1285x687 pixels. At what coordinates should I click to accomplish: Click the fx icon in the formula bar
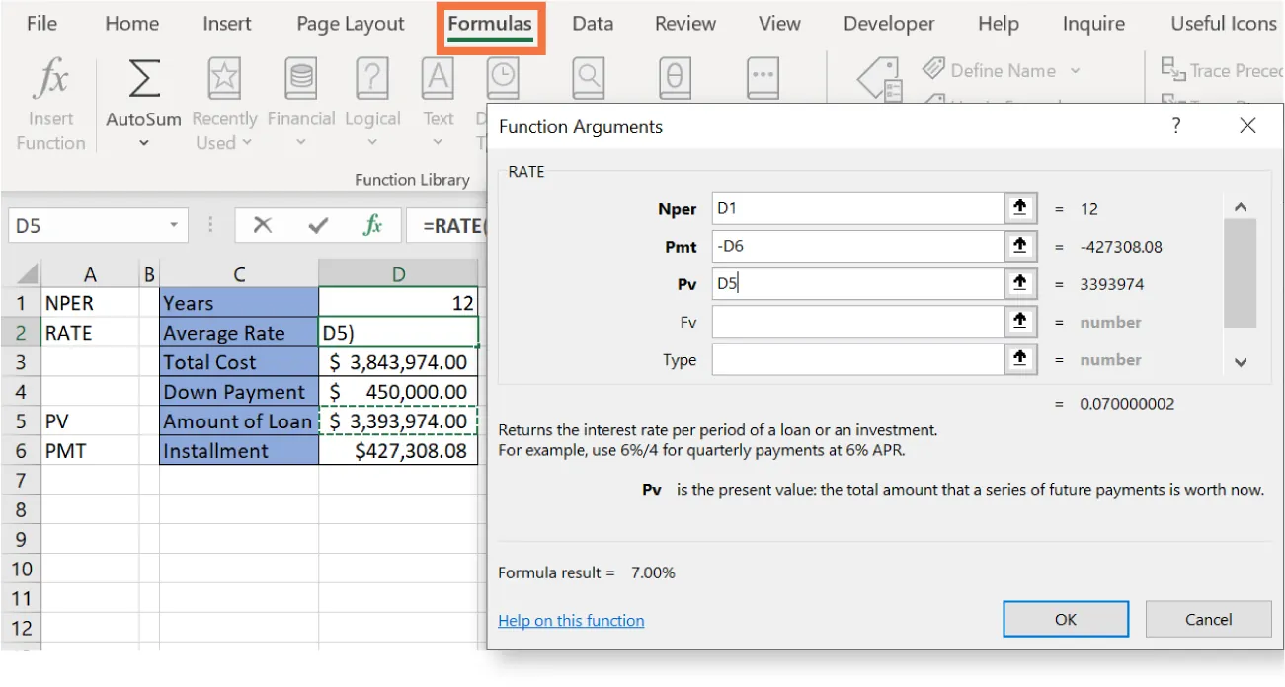click(x=372, y=224)
